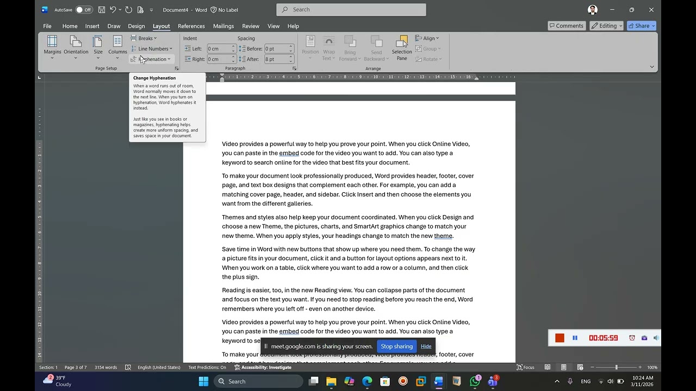Viewport: 696px width, 391px height.
Task: Open the page Size gallery
Action: coord(98,48)
